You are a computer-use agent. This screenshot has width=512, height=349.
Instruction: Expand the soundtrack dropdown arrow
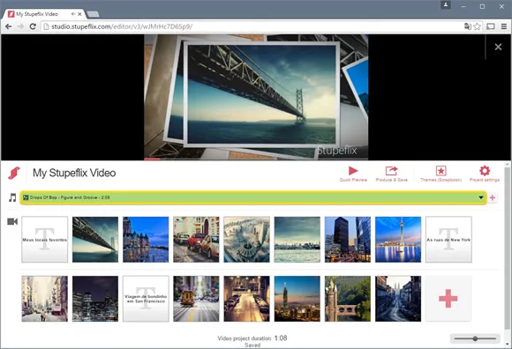click(480, 197)
